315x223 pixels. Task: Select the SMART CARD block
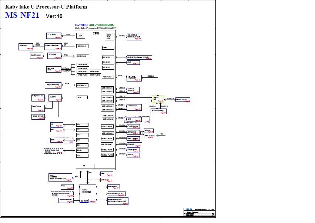(183, 99)
